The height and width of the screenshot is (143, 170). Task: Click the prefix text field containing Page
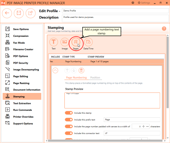coord(132,119)
